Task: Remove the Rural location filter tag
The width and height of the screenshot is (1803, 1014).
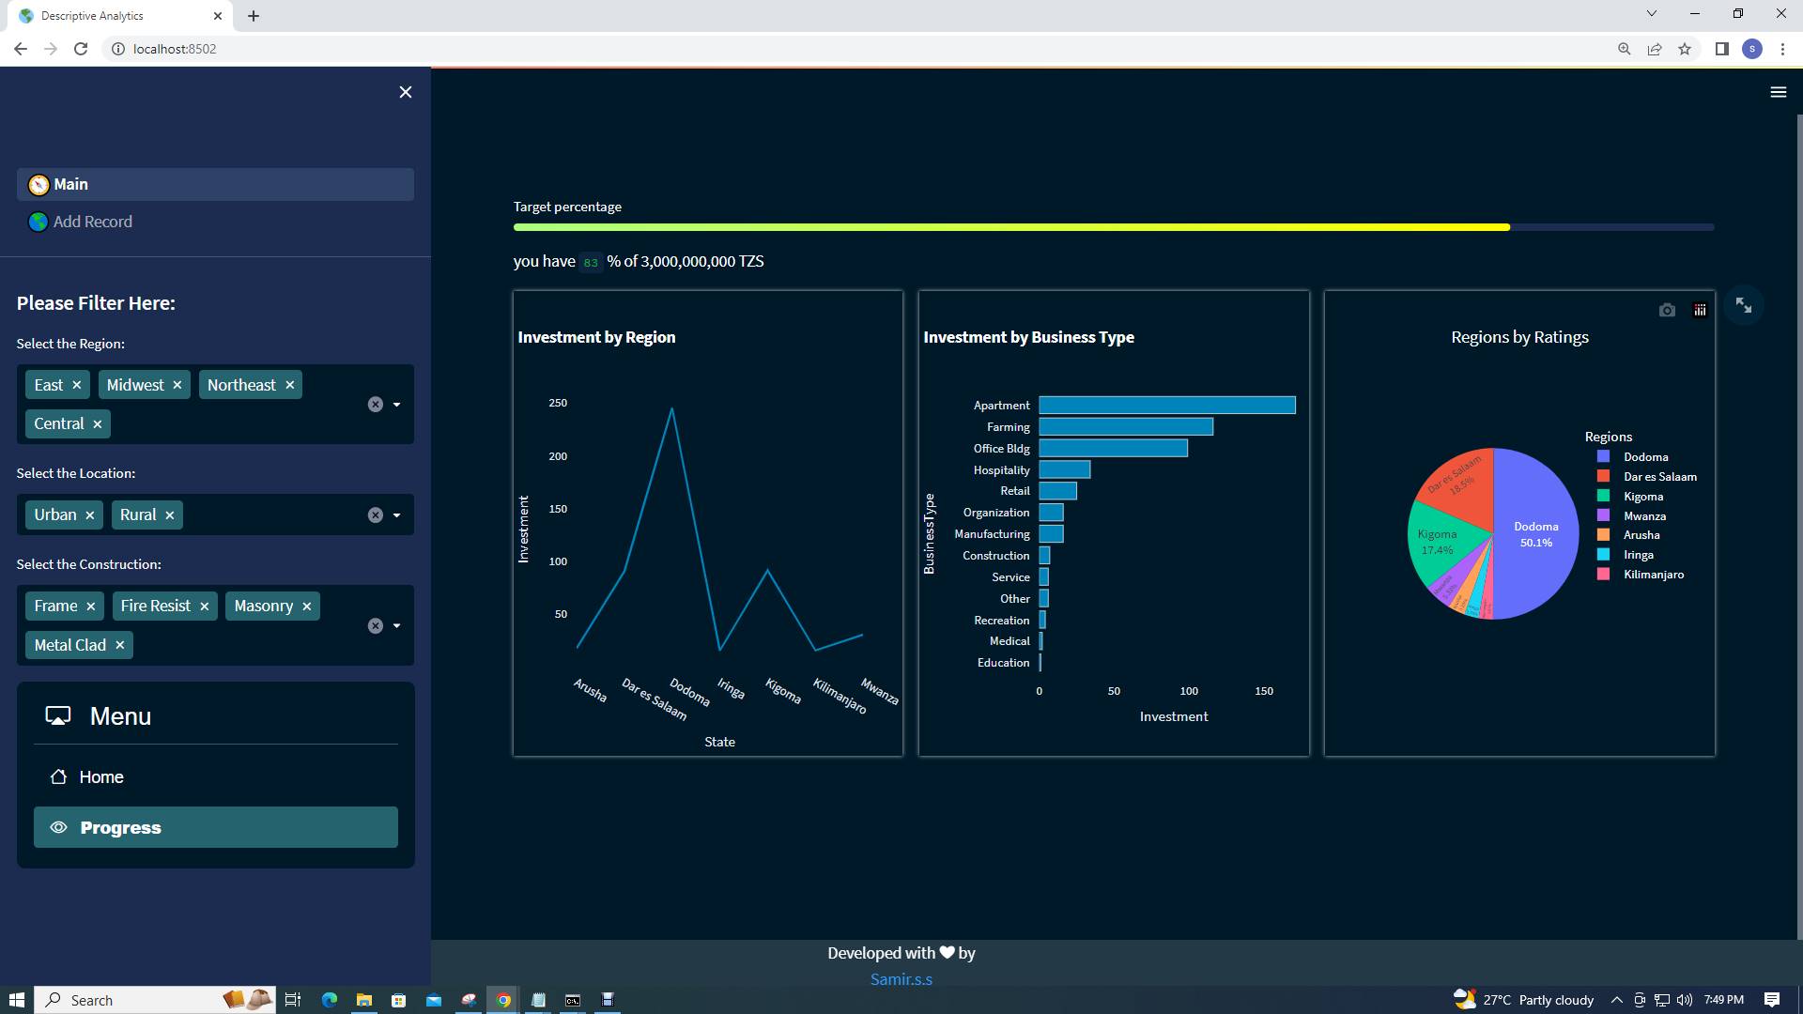Action: (169, 515)
